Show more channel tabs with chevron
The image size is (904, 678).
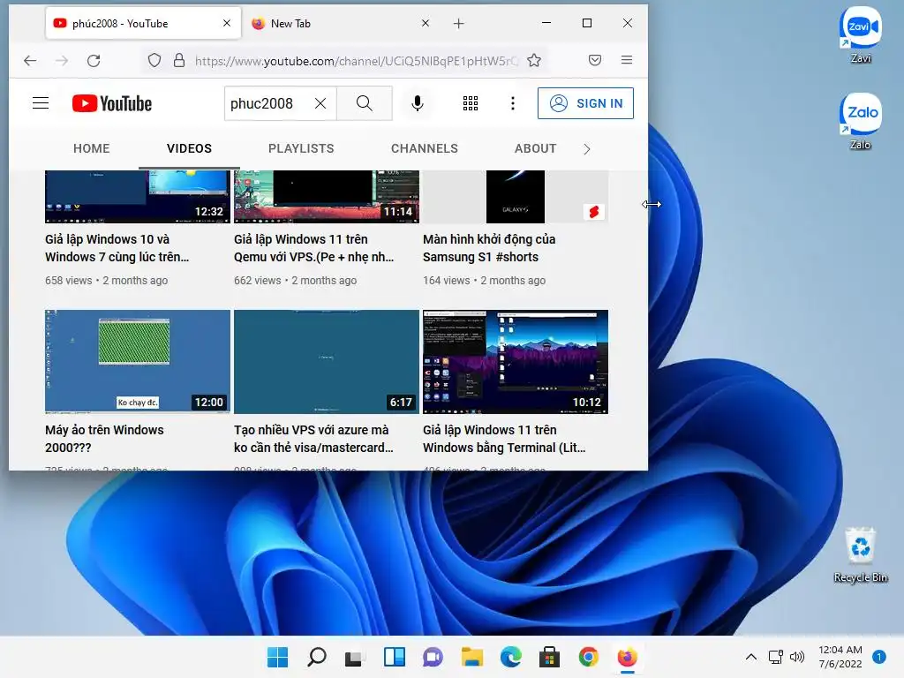click(587, 149)
